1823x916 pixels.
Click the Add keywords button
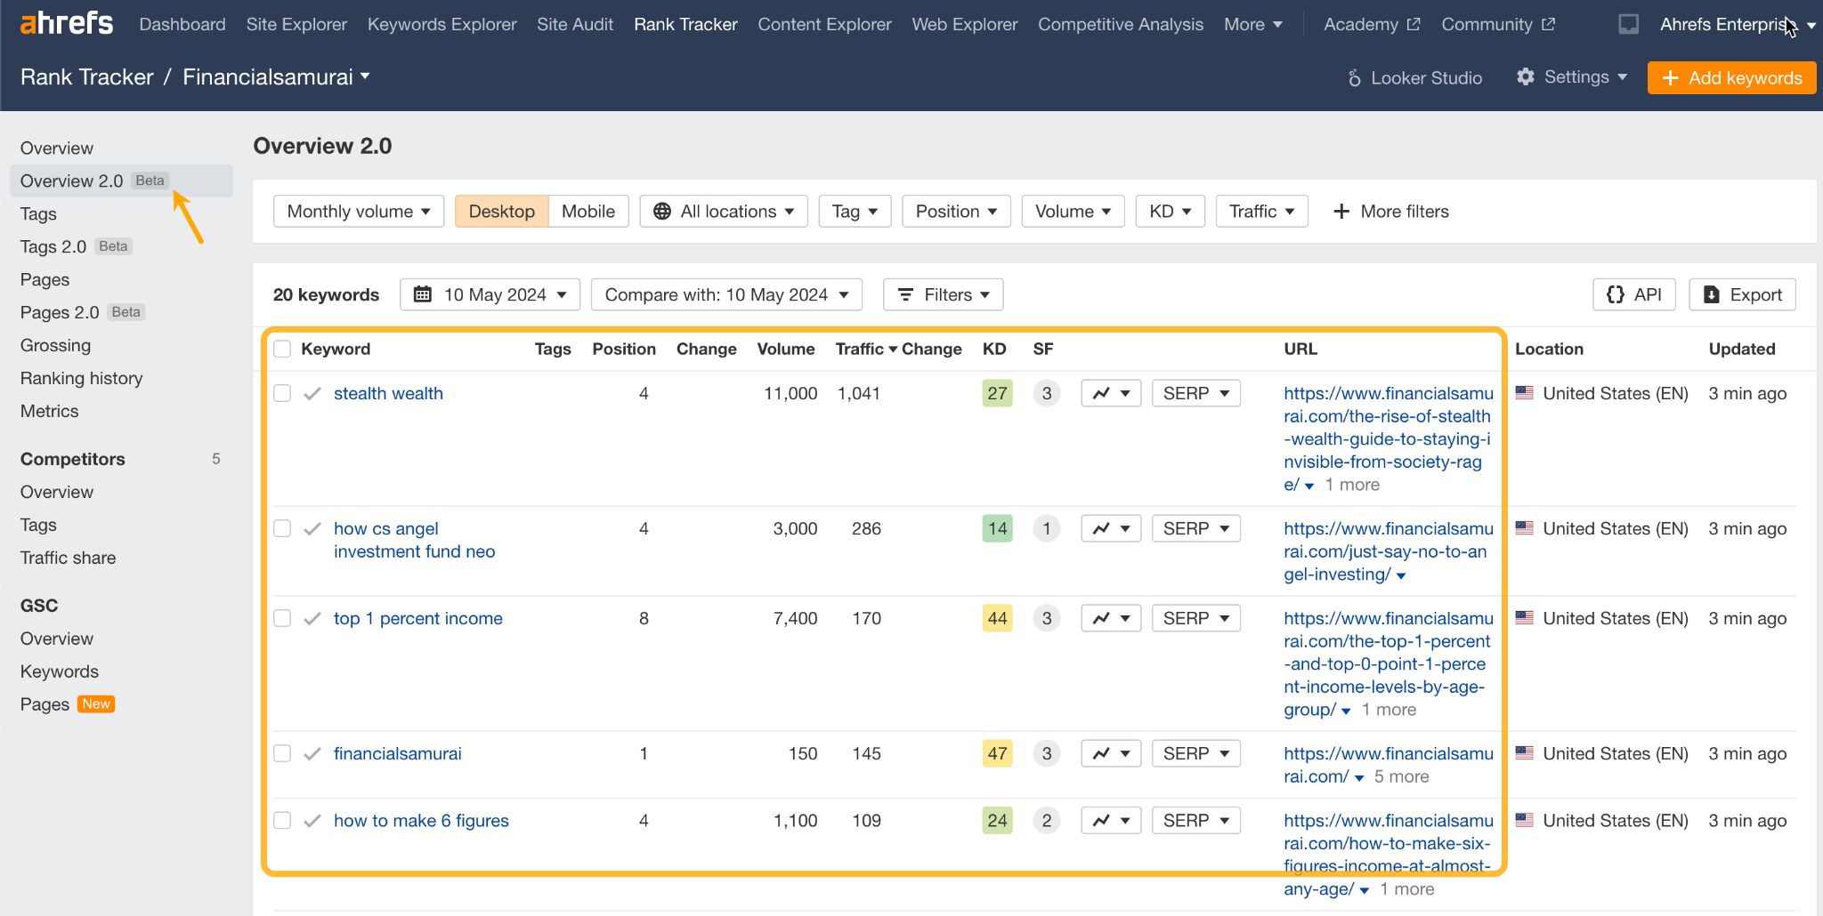pos(1730,77)
